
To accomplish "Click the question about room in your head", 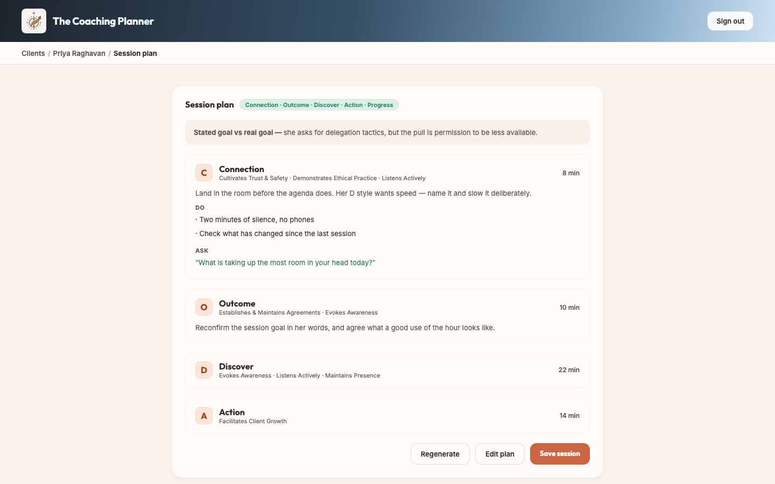I will (285, 262).
